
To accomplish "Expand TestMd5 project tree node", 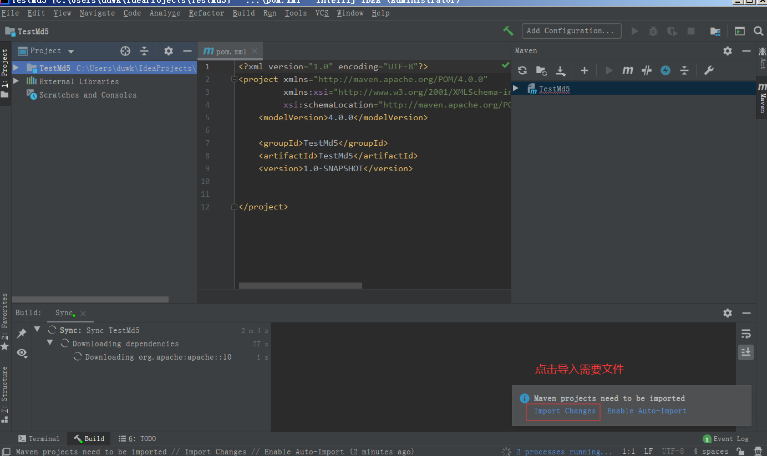I will [16, 68].
